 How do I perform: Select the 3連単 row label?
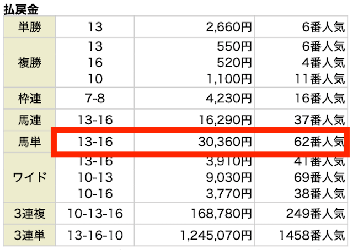[30, 235]
